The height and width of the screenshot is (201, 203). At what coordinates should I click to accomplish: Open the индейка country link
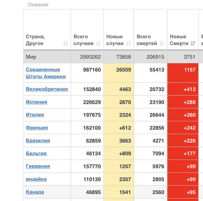(x=36, y=179)
